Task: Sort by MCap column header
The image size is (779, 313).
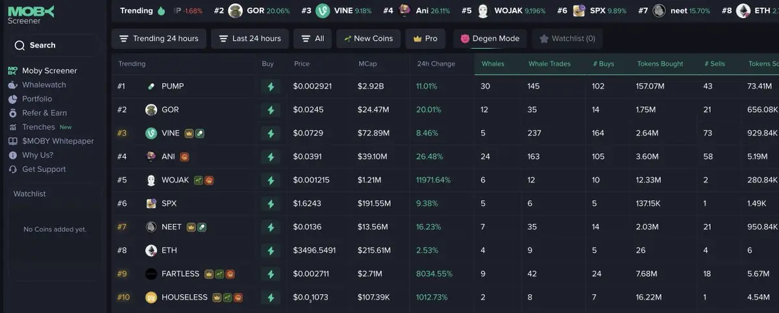Action: 367,64
